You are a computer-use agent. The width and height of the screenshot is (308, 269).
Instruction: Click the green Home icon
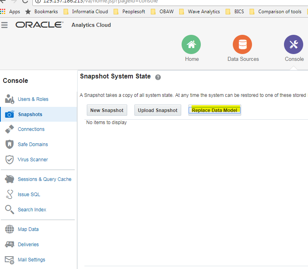(x=191, y=44)
